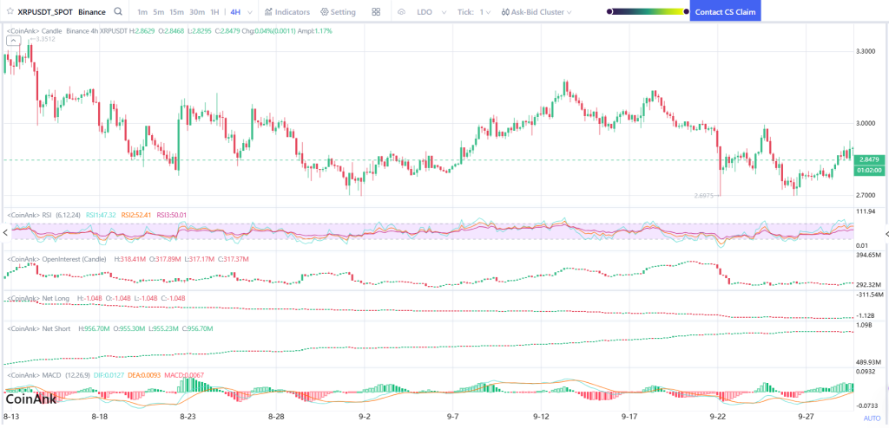The height and width of the screenshot is (428, 889).
Task: Select the 15m timeframe
Action: [x=177, y=12]
